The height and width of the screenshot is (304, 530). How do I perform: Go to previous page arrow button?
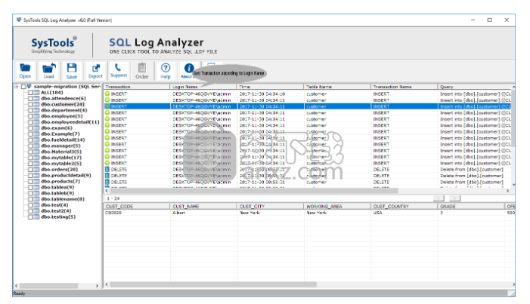pyautogui.click(x=439, y=198)
